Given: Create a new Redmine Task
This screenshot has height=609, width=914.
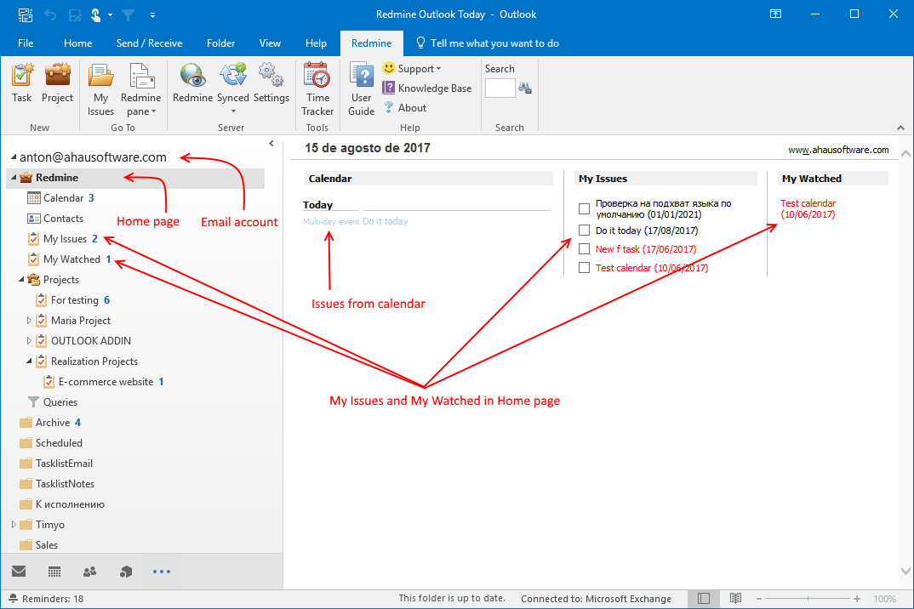Looking at the screenshot, I should point(21,84).
